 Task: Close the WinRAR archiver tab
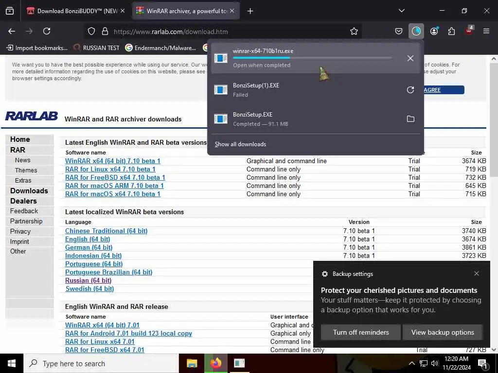tap(232, 11)
